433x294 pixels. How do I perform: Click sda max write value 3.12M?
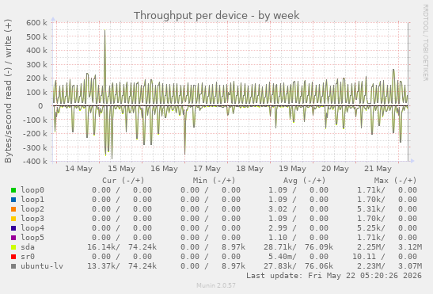(x=410, y=247)
